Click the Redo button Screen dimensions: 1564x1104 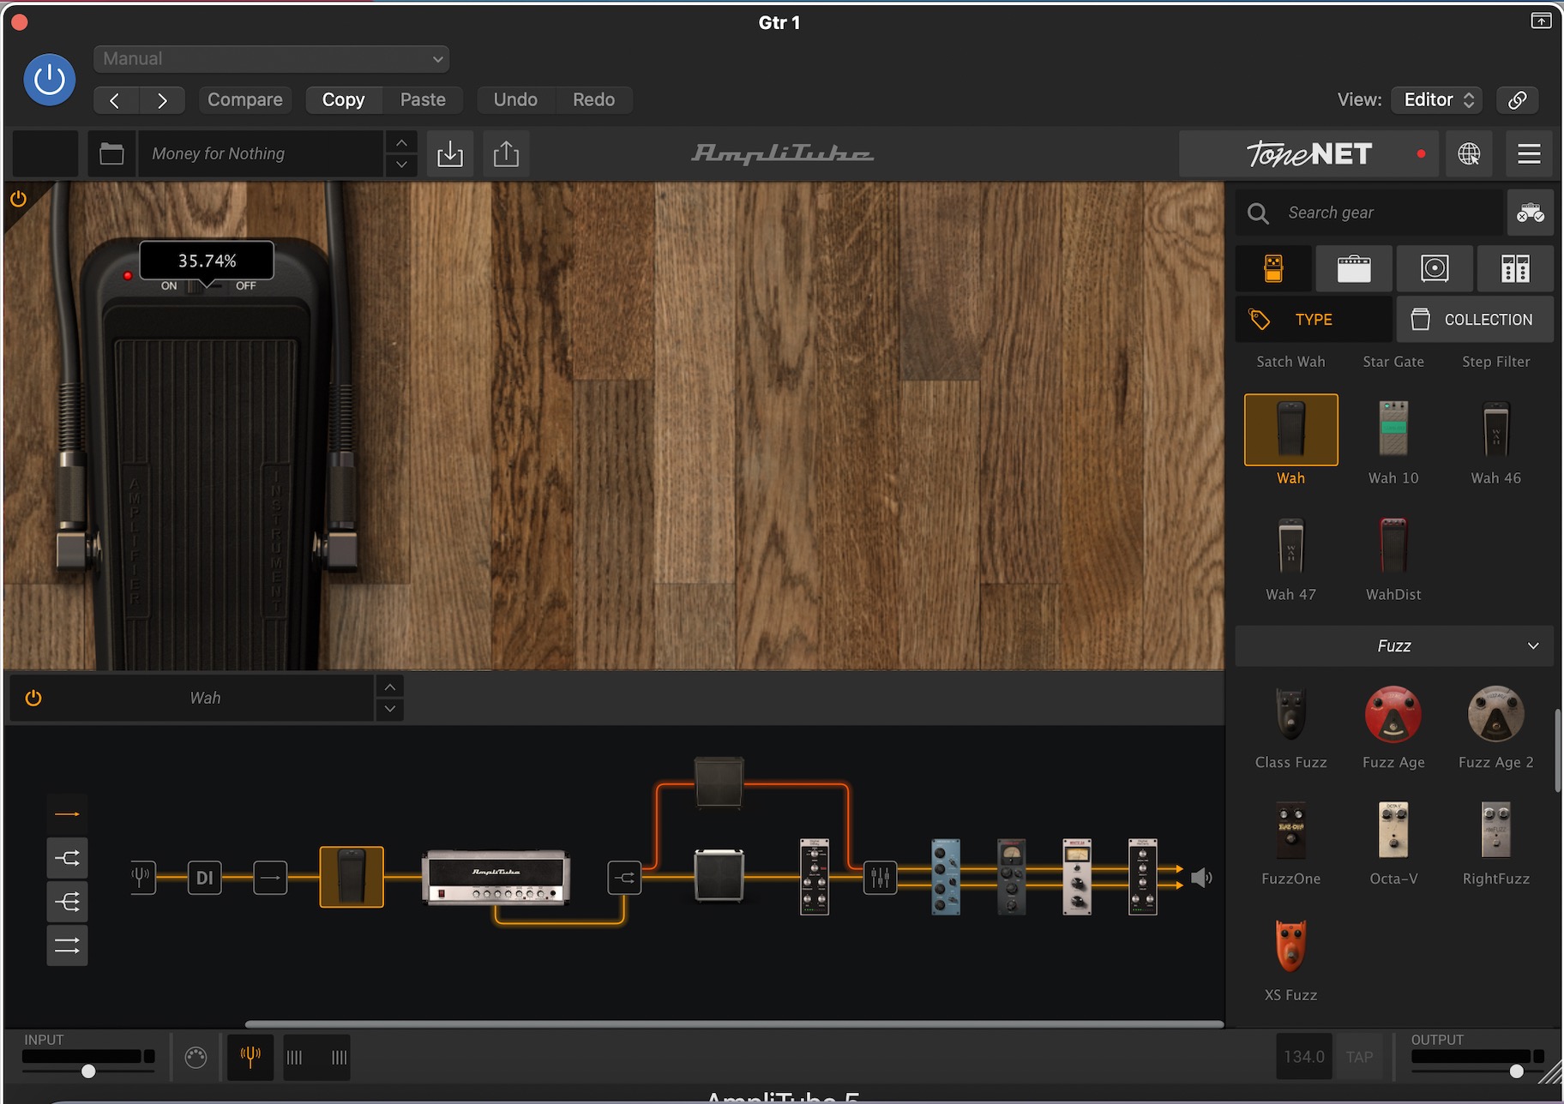point(593,99)
